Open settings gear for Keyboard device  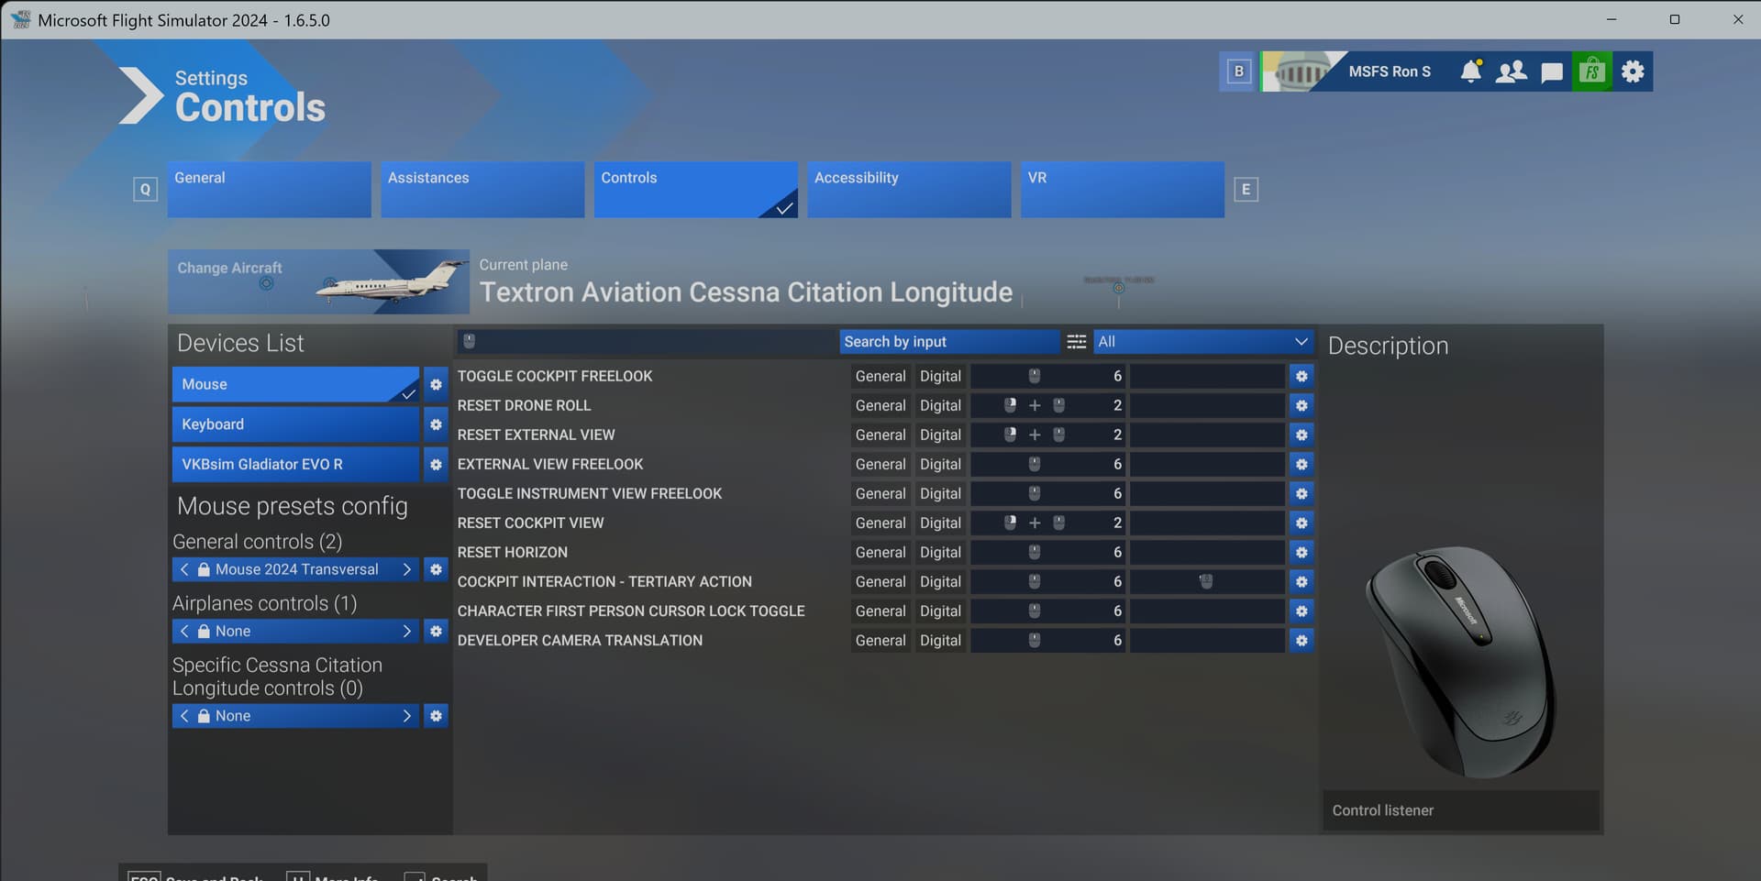(x=436, y=424)
